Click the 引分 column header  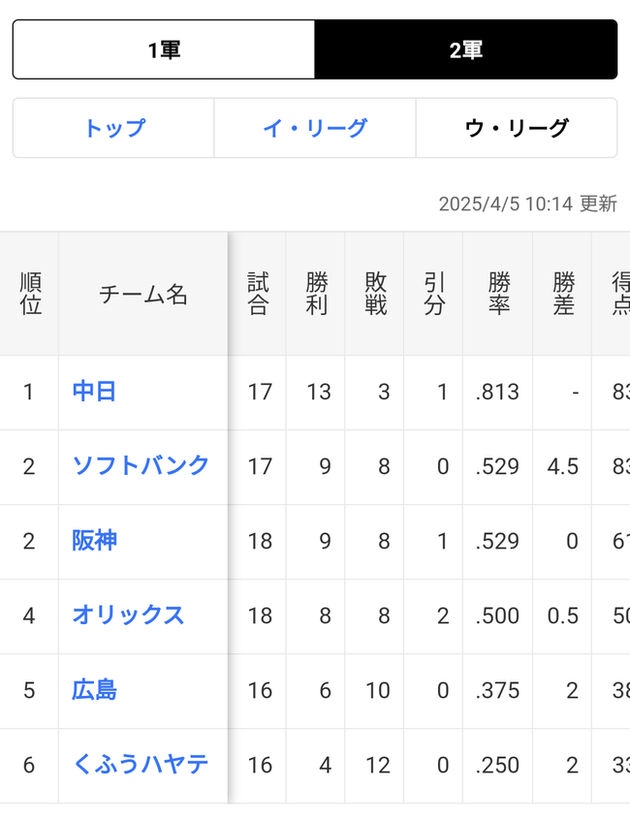[x=433, y=291]
